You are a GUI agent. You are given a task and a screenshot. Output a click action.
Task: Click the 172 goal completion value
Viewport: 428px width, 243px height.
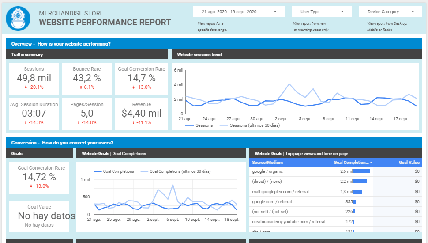[349, 222]
